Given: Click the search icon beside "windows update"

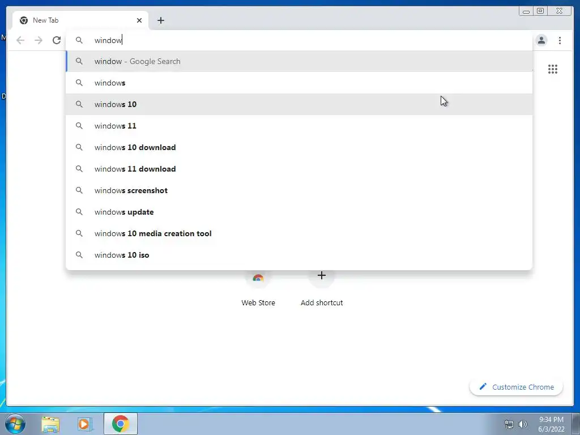Looking at the screenshot, I should pyautogui.click(x=79, y=212).
